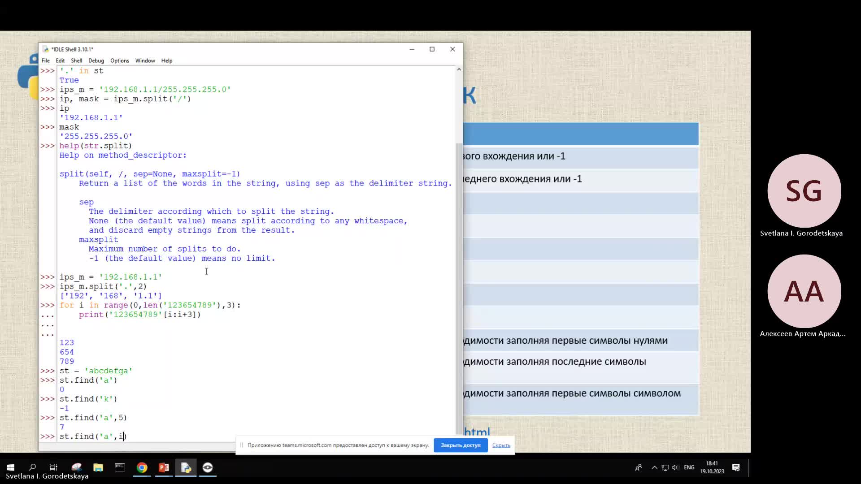The image size is (861, 484).
Task: Open the Windows Start menu
Action: click(x=11, y=467)
